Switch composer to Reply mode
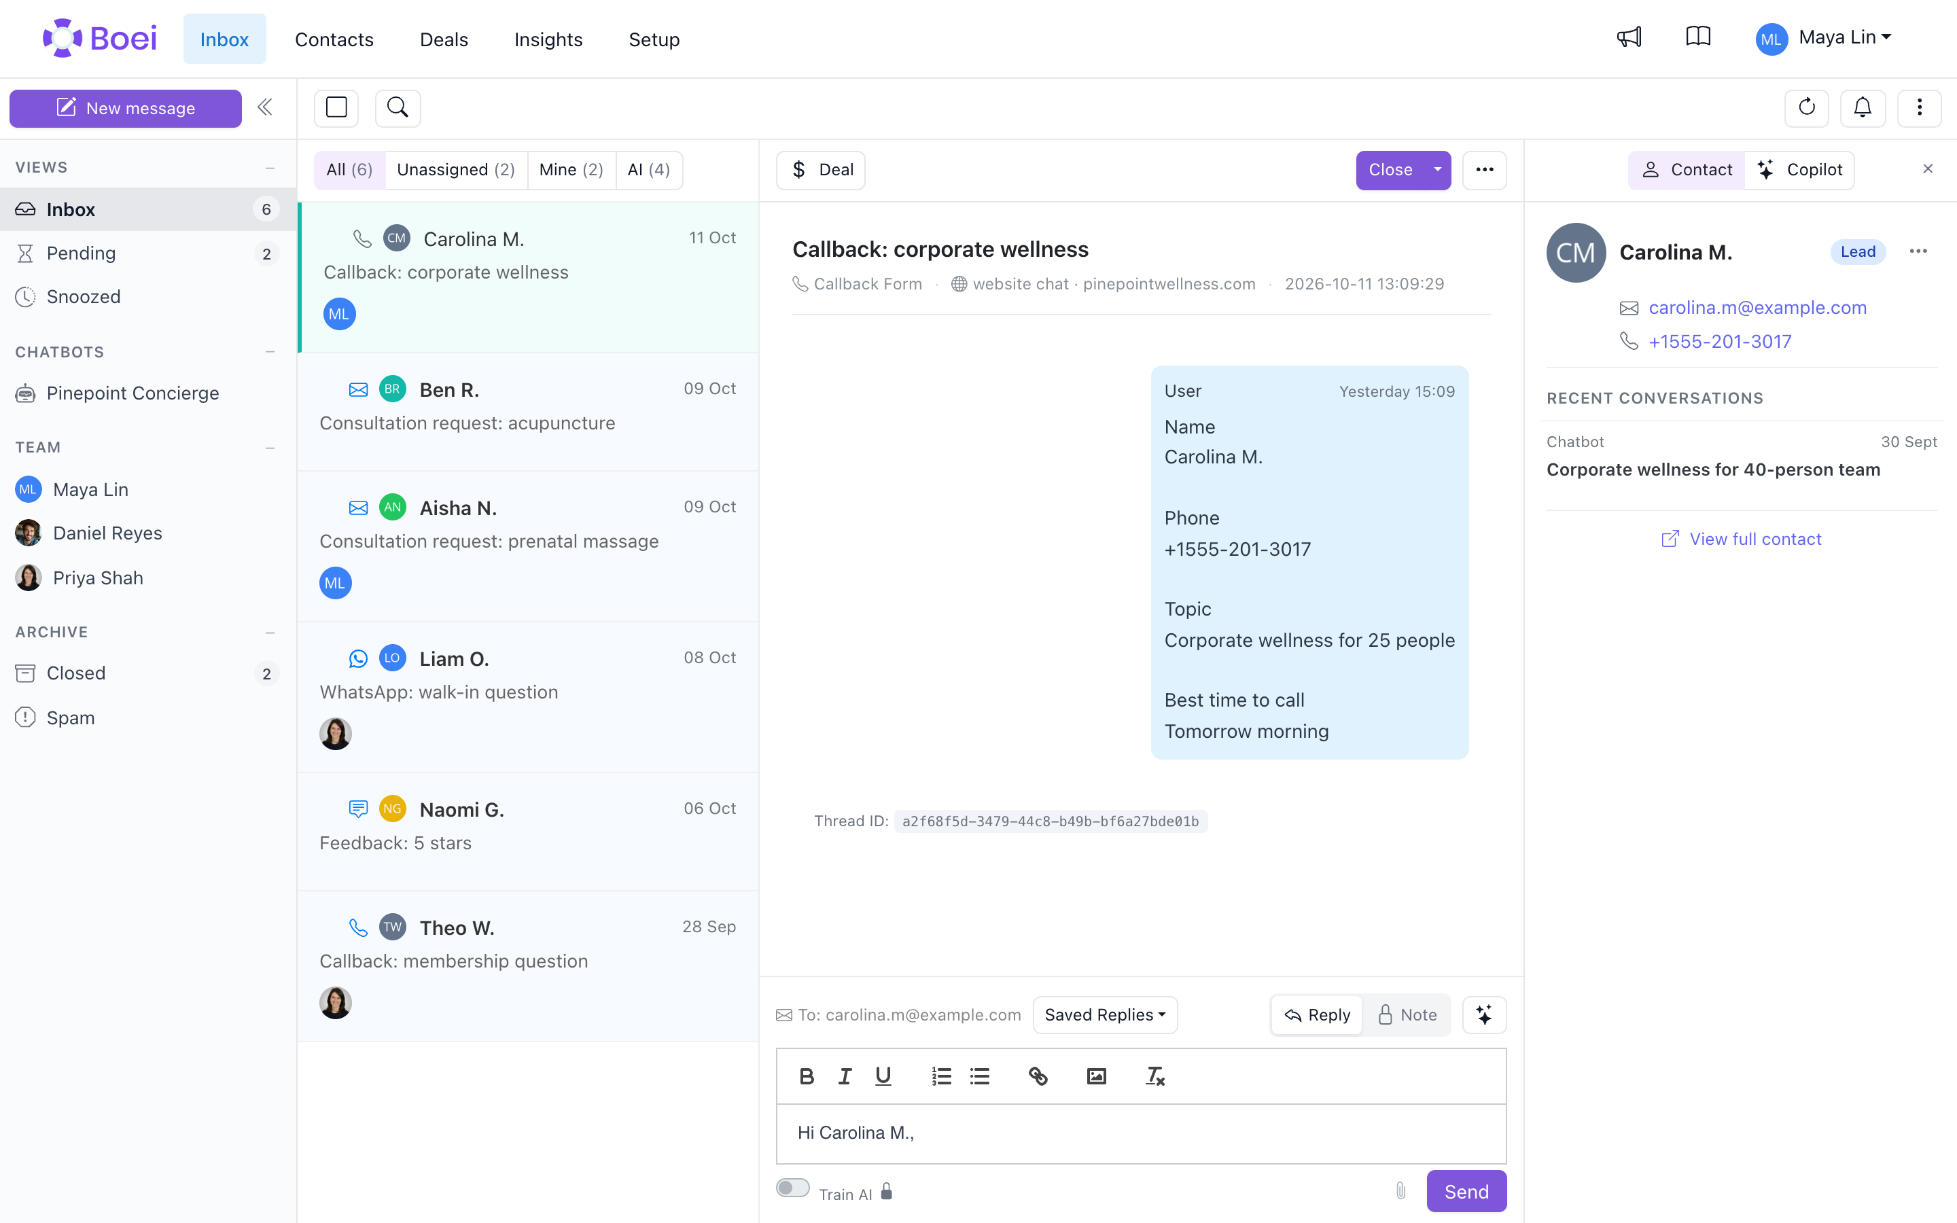Viewport: 1957px width, 1223px height. click(x=1318, y=1014)
